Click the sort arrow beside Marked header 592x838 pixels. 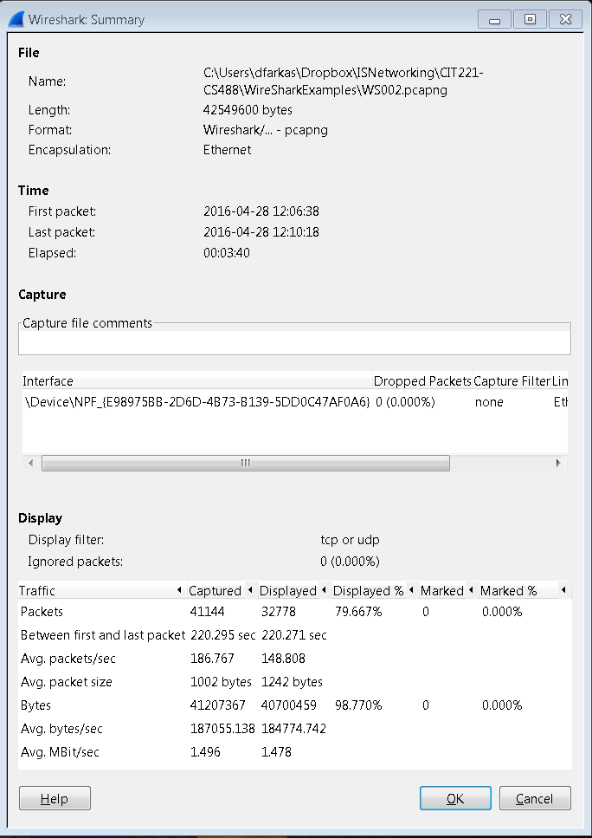coord(470,590)
